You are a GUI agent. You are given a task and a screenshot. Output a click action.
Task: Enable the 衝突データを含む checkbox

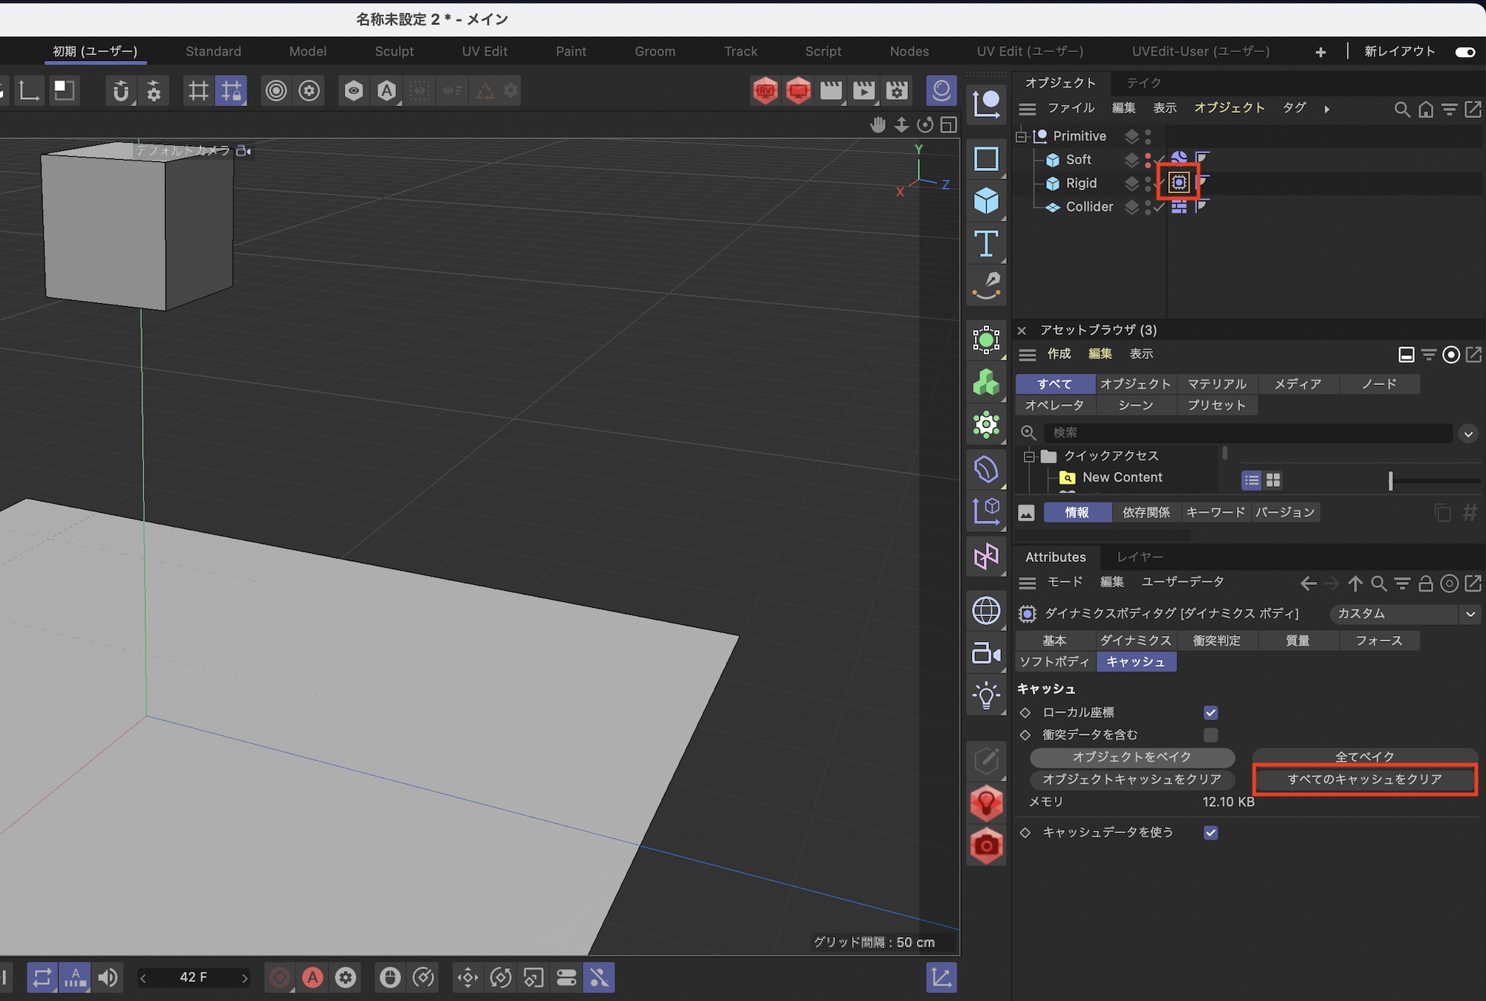[x=1210, y=735]
